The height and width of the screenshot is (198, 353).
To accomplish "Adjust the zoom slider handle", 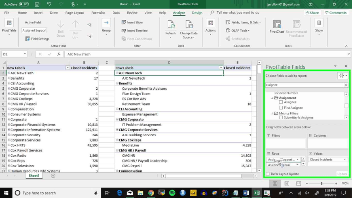I will pos(321,183).
